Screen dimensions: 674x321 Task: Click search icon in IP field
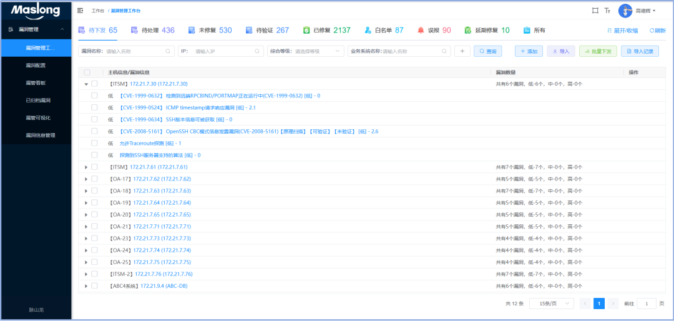[257, 51]
